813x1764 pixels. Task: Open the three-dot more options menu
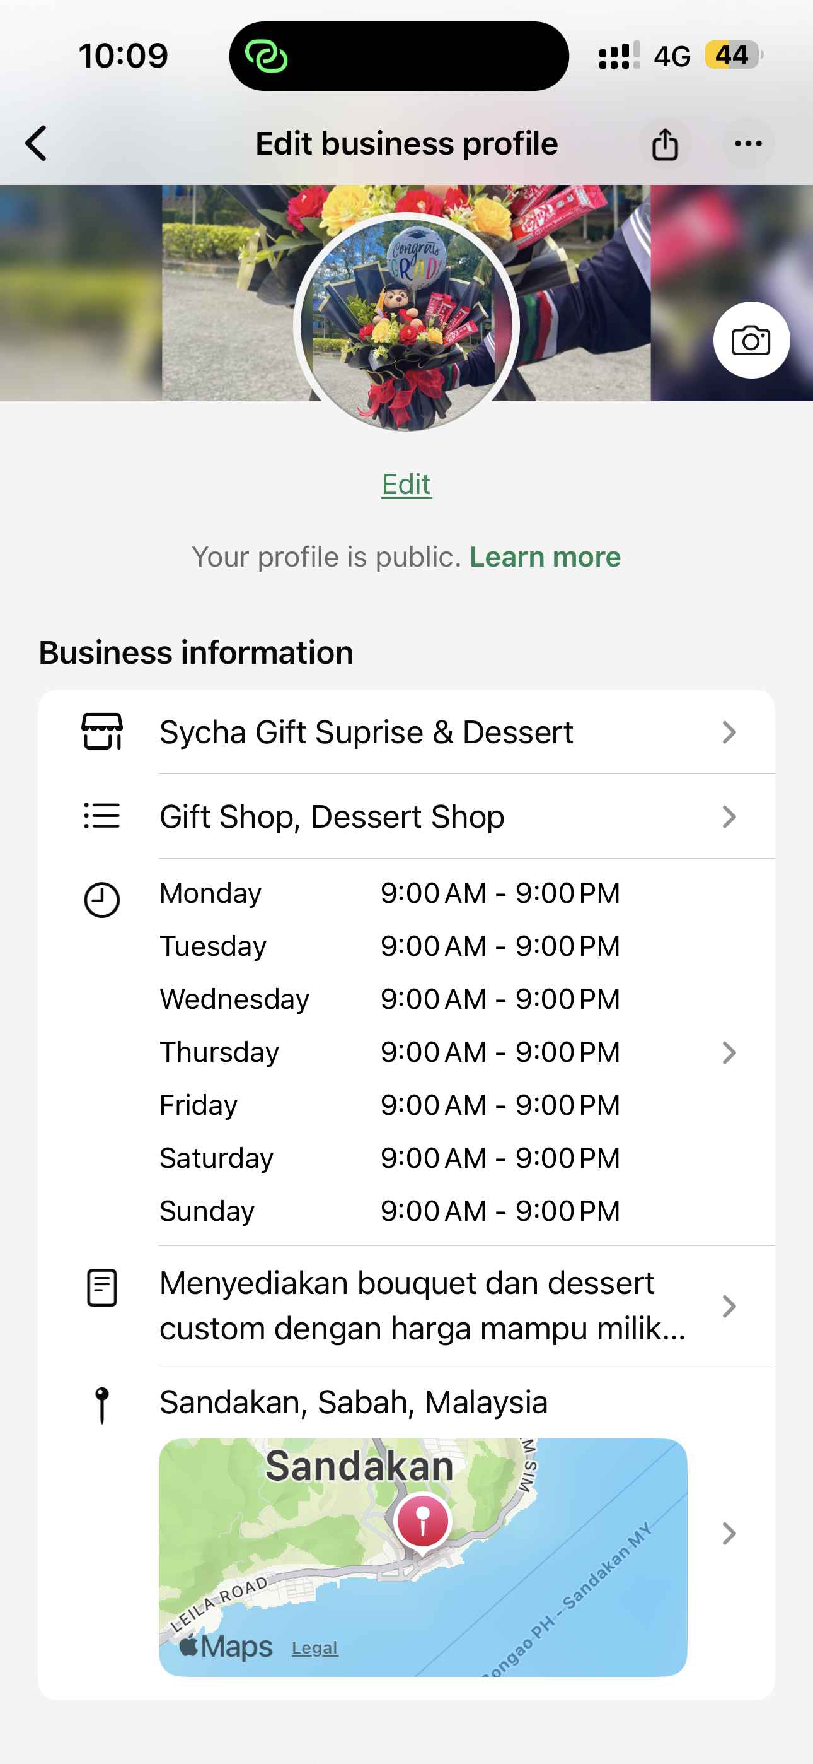point(748,144)
